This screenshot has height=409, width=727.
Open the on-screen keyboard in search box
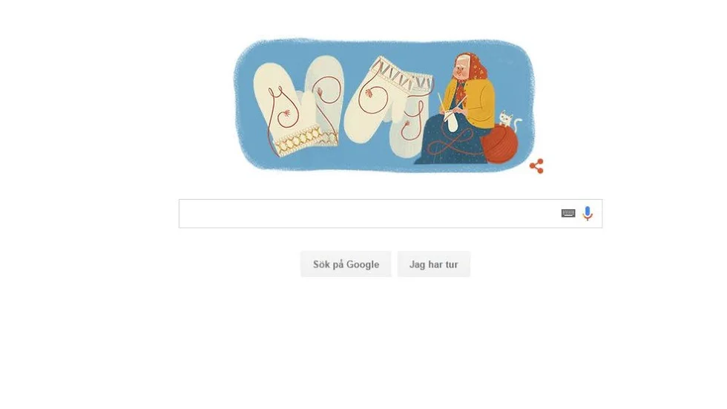tap(568, 213)
